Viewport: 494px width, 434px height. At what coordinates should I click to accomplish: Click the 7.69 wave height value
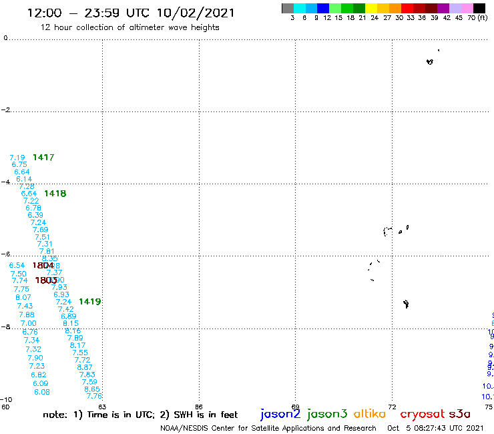[x=40, y=230]
